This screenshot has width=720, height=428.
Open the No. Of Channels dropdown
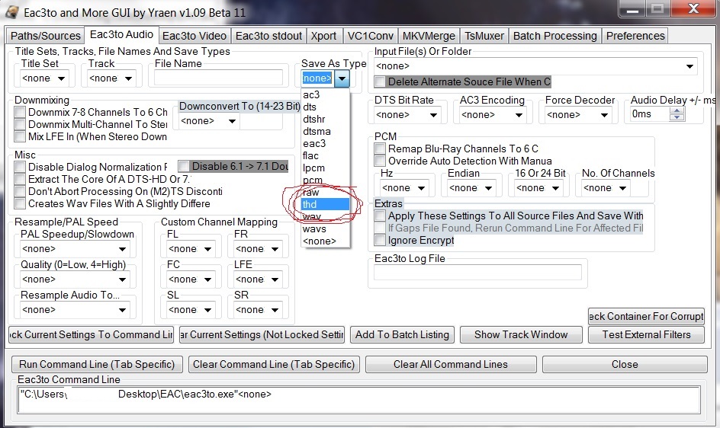point(622,188)
